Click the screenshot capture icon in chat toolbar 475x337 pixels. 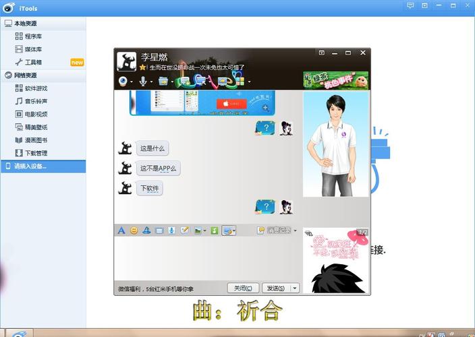[x=227, y=231]
